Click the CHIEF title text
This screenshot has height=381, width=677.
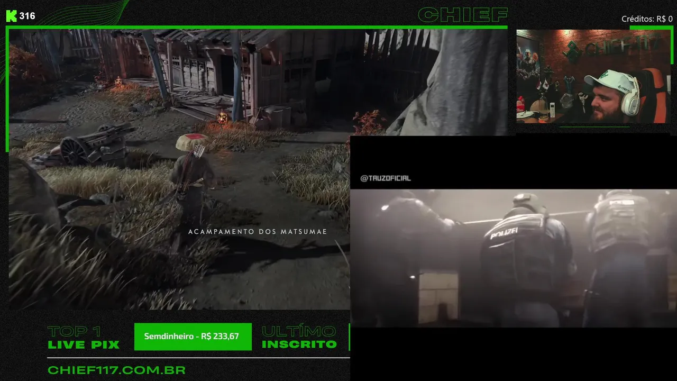463,15
